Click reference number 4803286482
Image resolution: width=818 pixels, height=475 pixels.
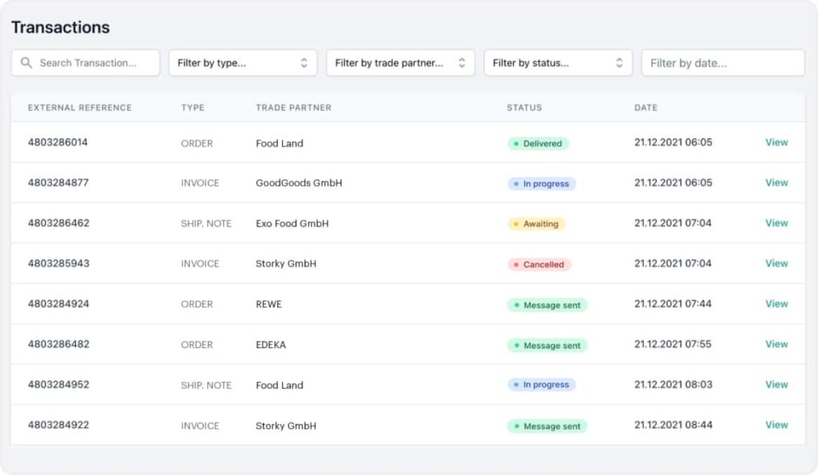pyautogui.click(x=59, y=344)
